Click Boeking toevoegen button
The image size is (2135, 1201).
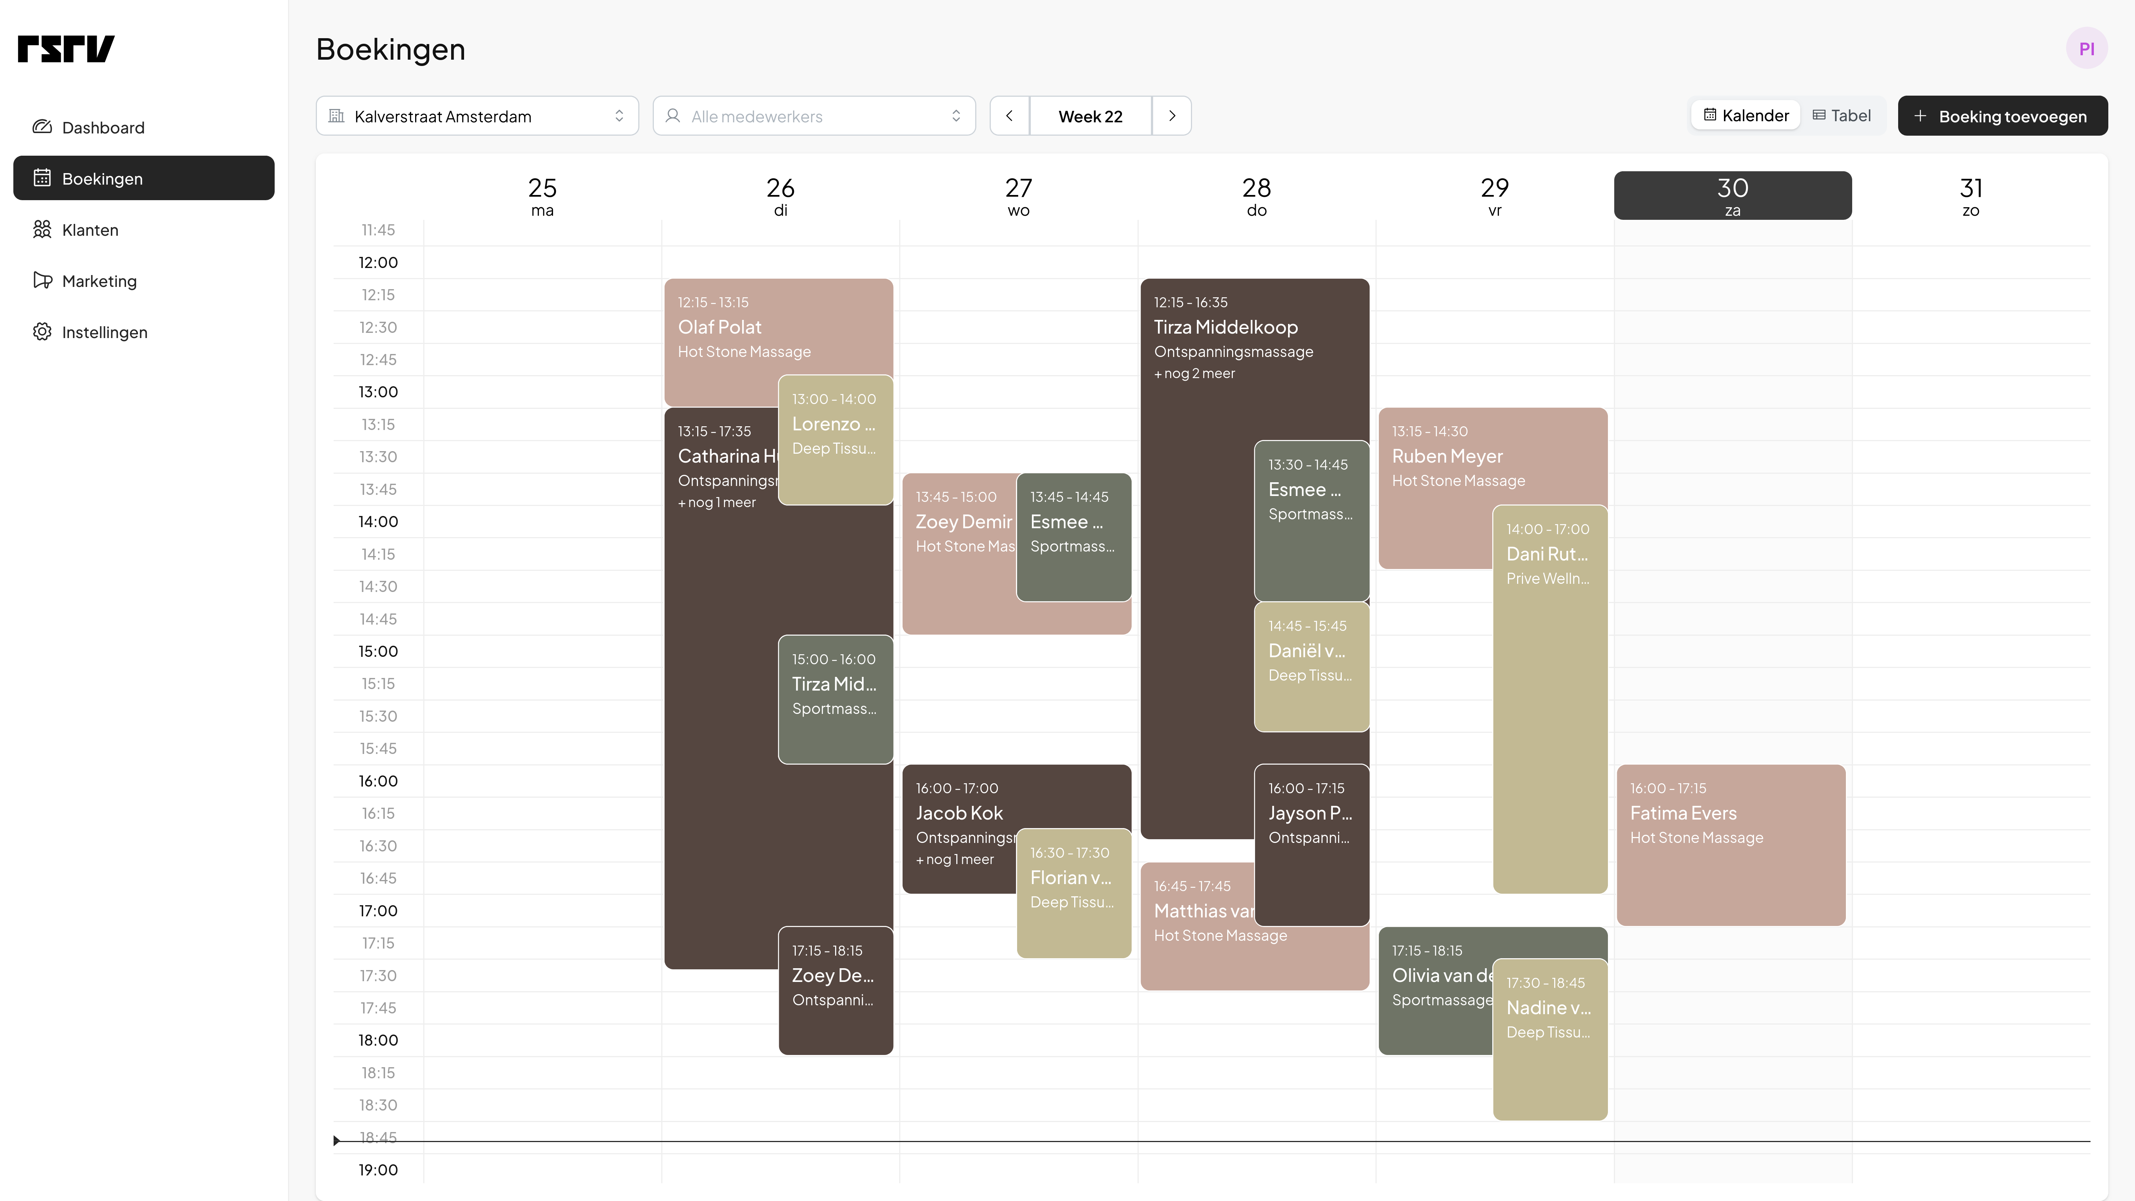click(2002, 116)
